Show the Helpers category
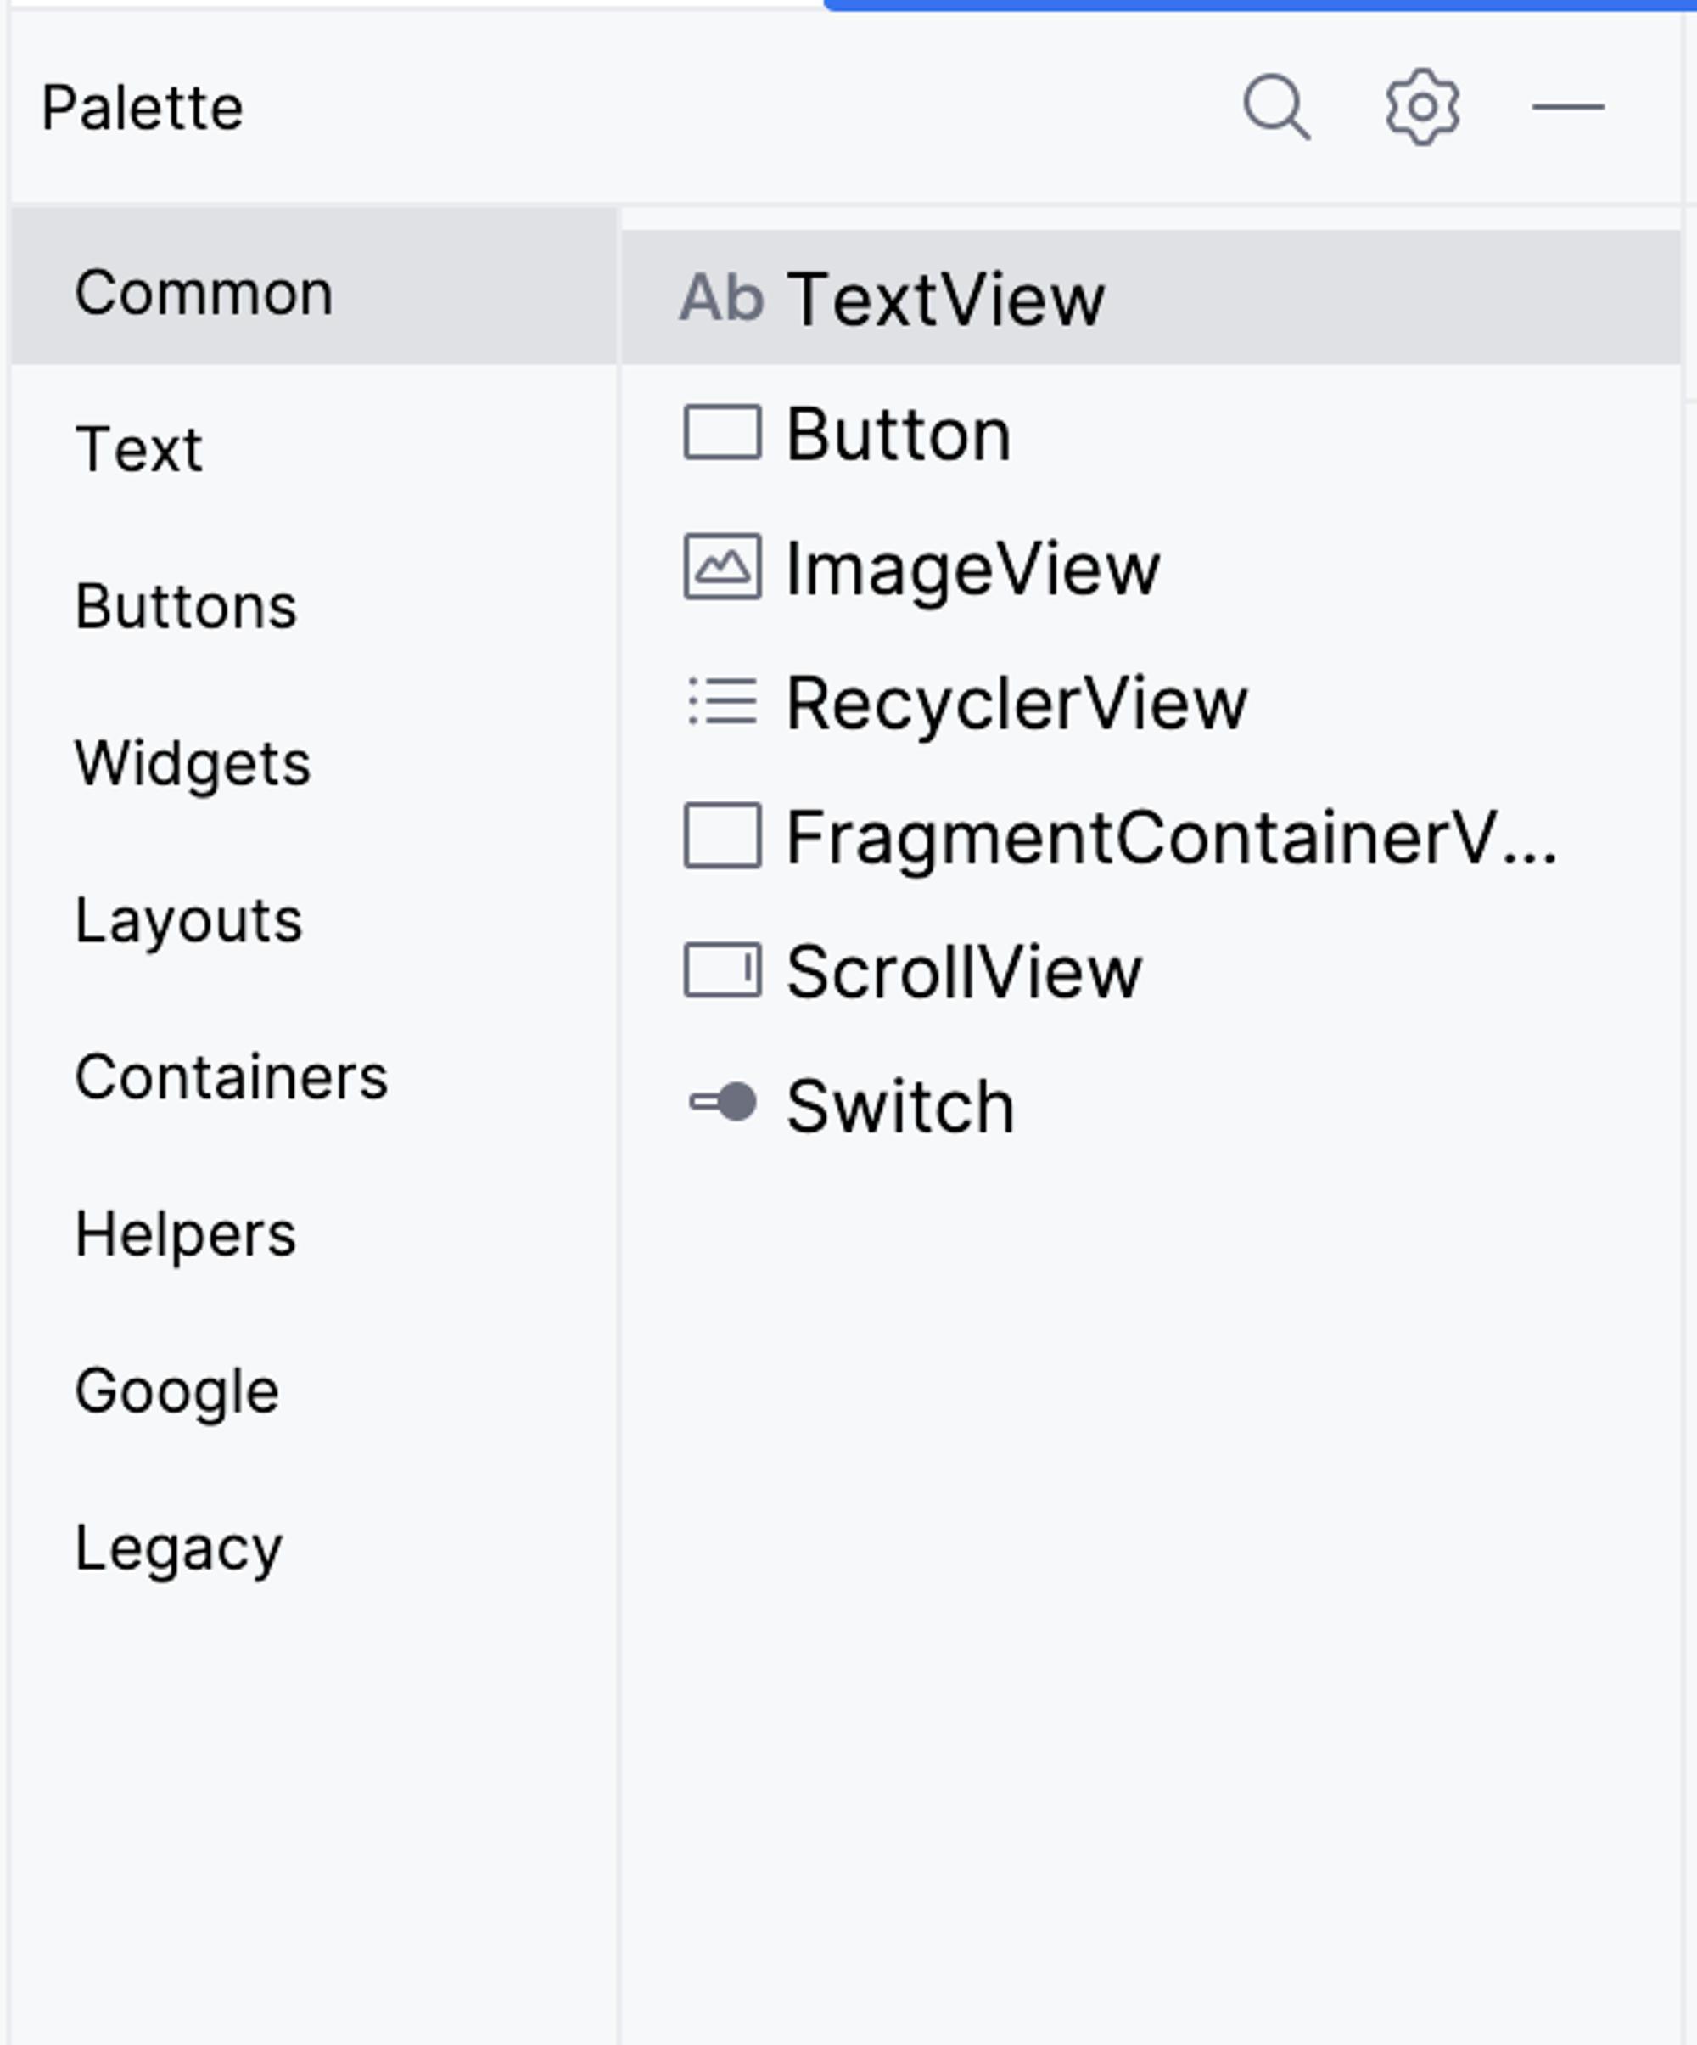1697x2045 pixels. (186, 1233)
